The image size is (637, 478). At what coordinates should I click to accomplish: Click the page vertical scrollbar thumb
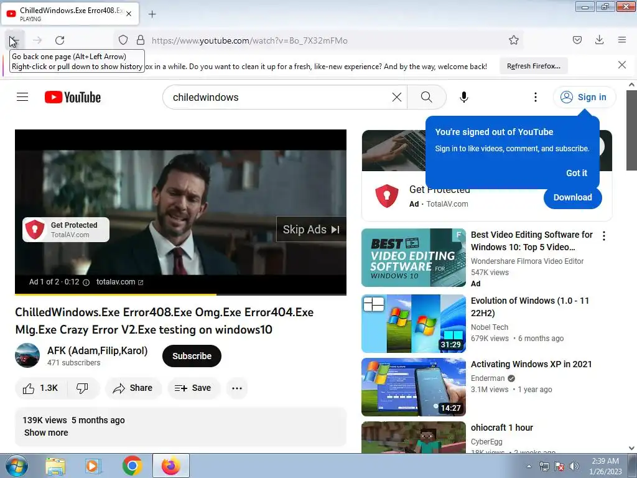[x=631, y=131]
